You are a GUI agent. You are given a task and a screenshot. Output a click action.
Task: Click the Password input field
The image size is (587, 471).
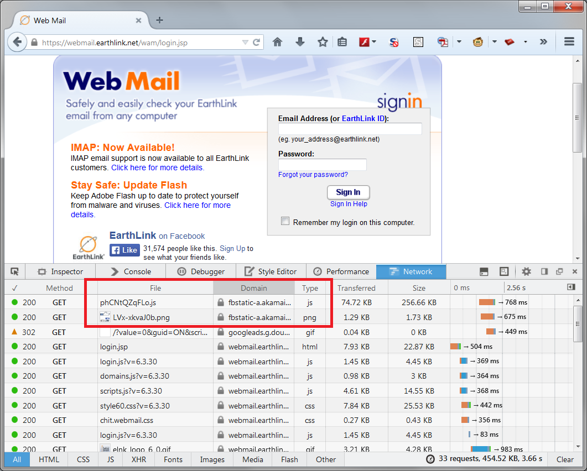coord(323,165)
